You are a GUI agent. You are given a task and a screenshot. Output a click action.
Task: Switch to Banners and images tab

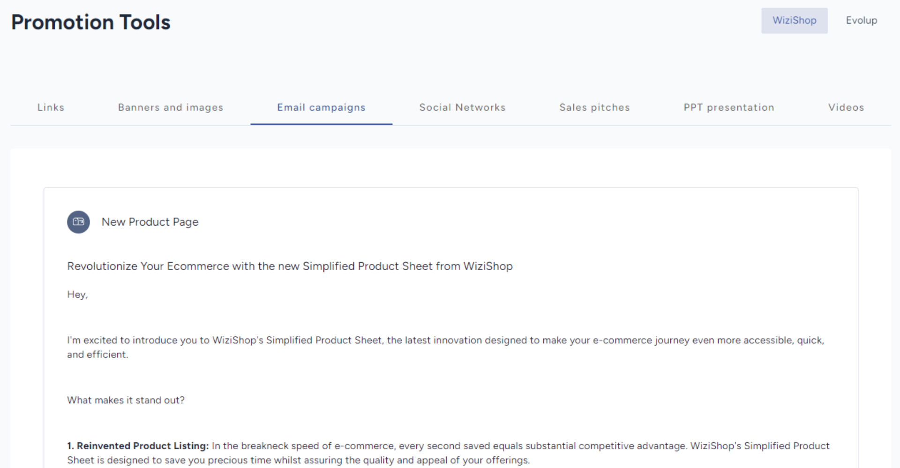tap(171, 107)
